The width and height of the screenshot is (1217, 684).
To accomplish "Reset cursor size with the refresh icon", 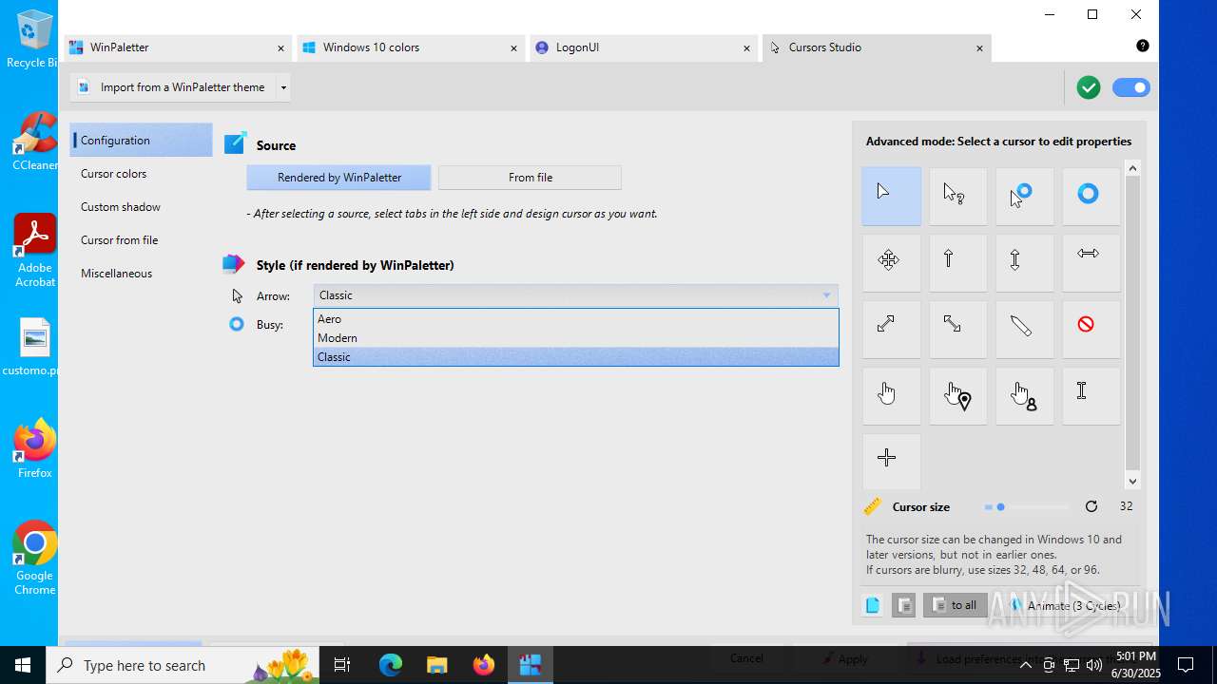I will pyautogui.click(x=1091, y=506).
